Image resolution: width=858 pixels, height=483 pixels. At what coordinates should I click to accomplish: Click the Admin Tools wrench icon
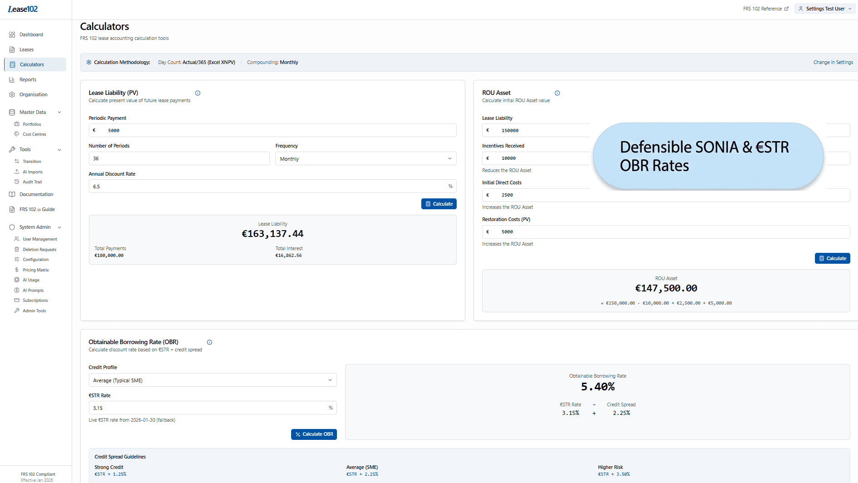[17, 310]
